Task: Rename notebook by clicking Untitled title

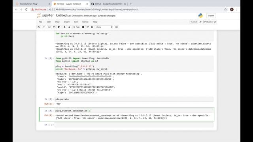Action: click(x=61, y=15)
